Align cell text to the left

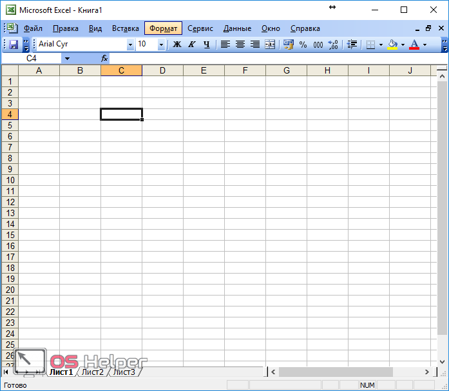point(225,45)
